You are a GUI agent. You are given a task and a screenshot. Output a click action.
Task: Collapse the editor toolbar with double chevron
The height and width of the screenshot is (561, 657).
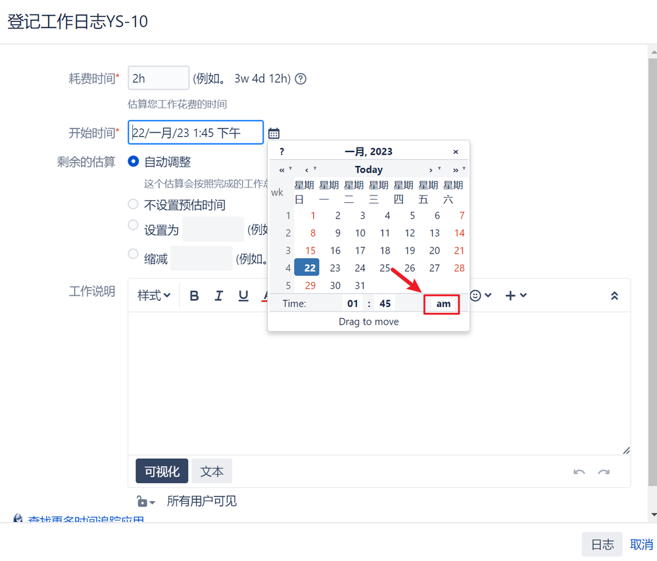click(x=614, y=296)
